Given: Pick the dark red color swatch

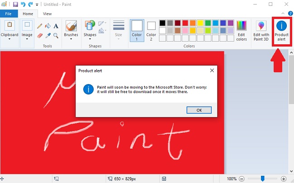Looking at the screenshot, I should tap(178, 23).
